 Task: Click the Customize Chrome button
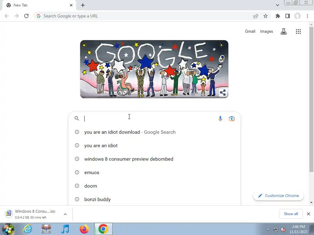tap(278, 196)
